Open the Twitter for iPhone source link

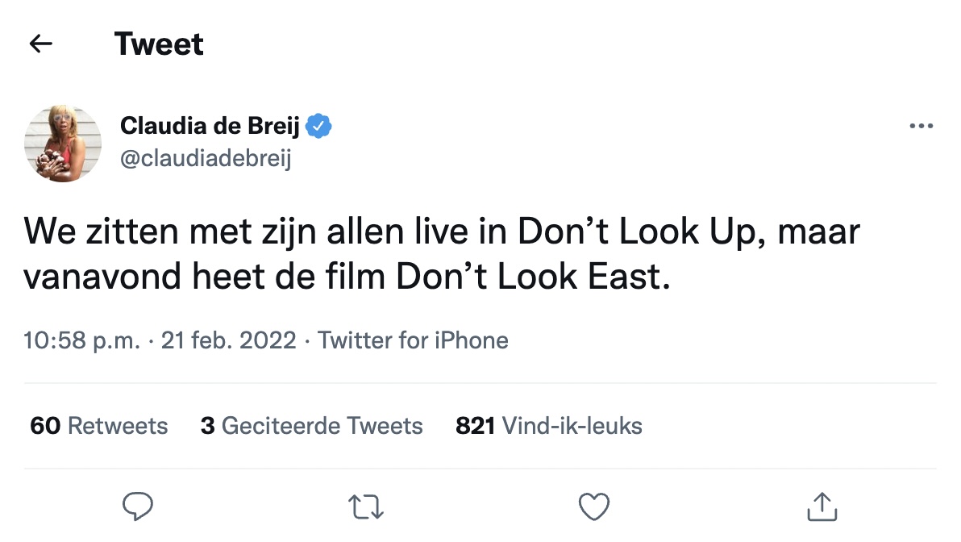pos(413,340)
